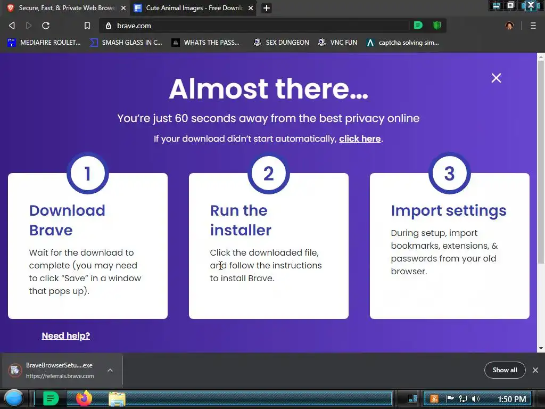Click the page scrollbar down arrow
Image resolution: width=545 pixels, height=409 pixels.
point(541,348)
